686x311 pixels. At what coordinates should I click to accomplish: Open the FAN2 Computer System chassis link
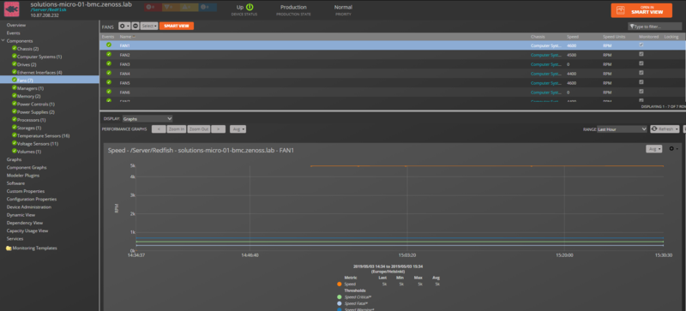[545, 55]
